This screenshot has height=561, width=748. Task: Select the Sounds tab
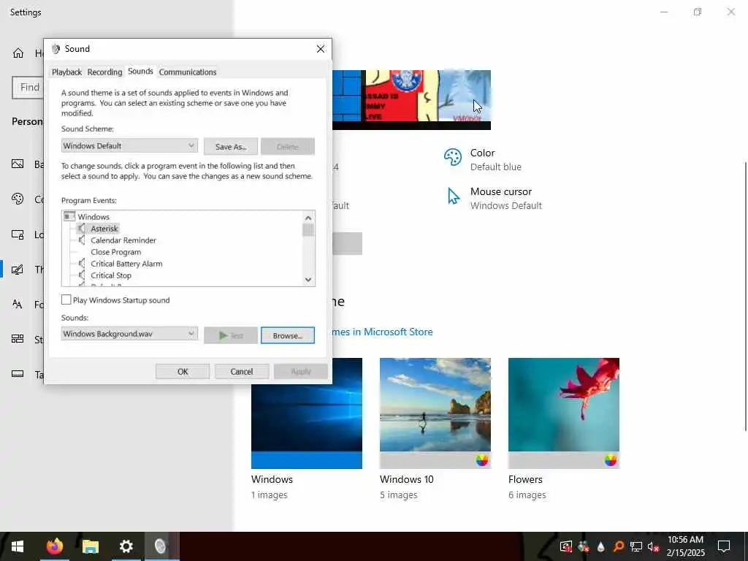coord(140,71)
